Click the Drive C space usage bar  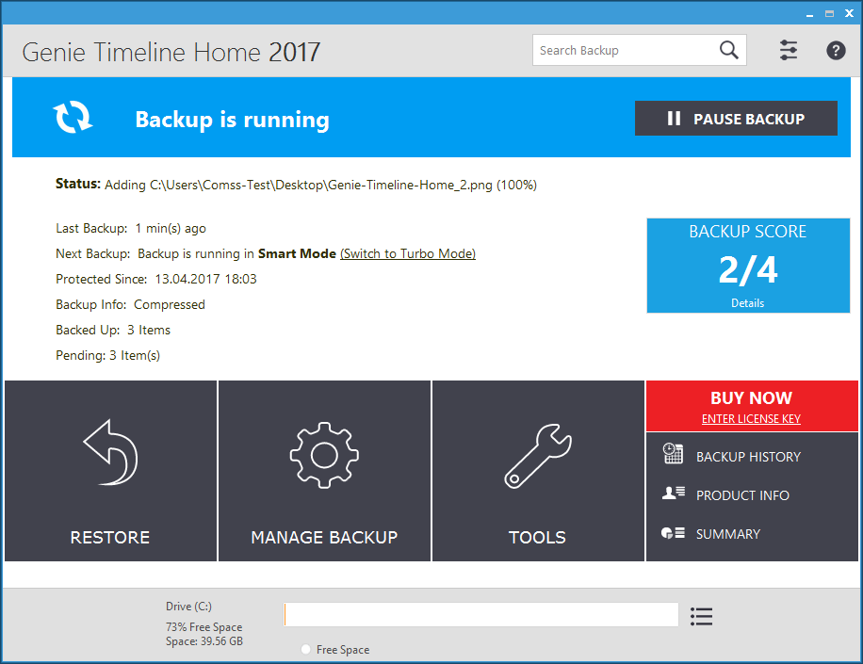coord(481,614)
